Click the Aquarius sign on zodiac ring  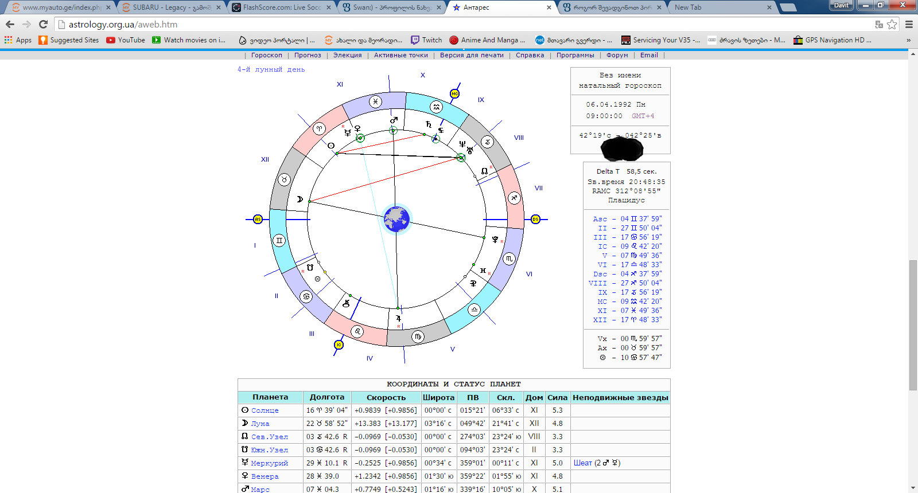click(437, 107)
